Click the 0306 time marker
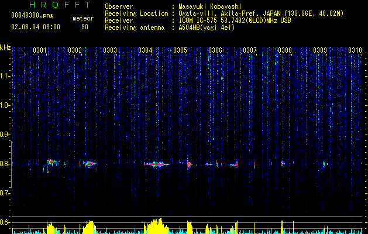368x234 pixels. 215,50
